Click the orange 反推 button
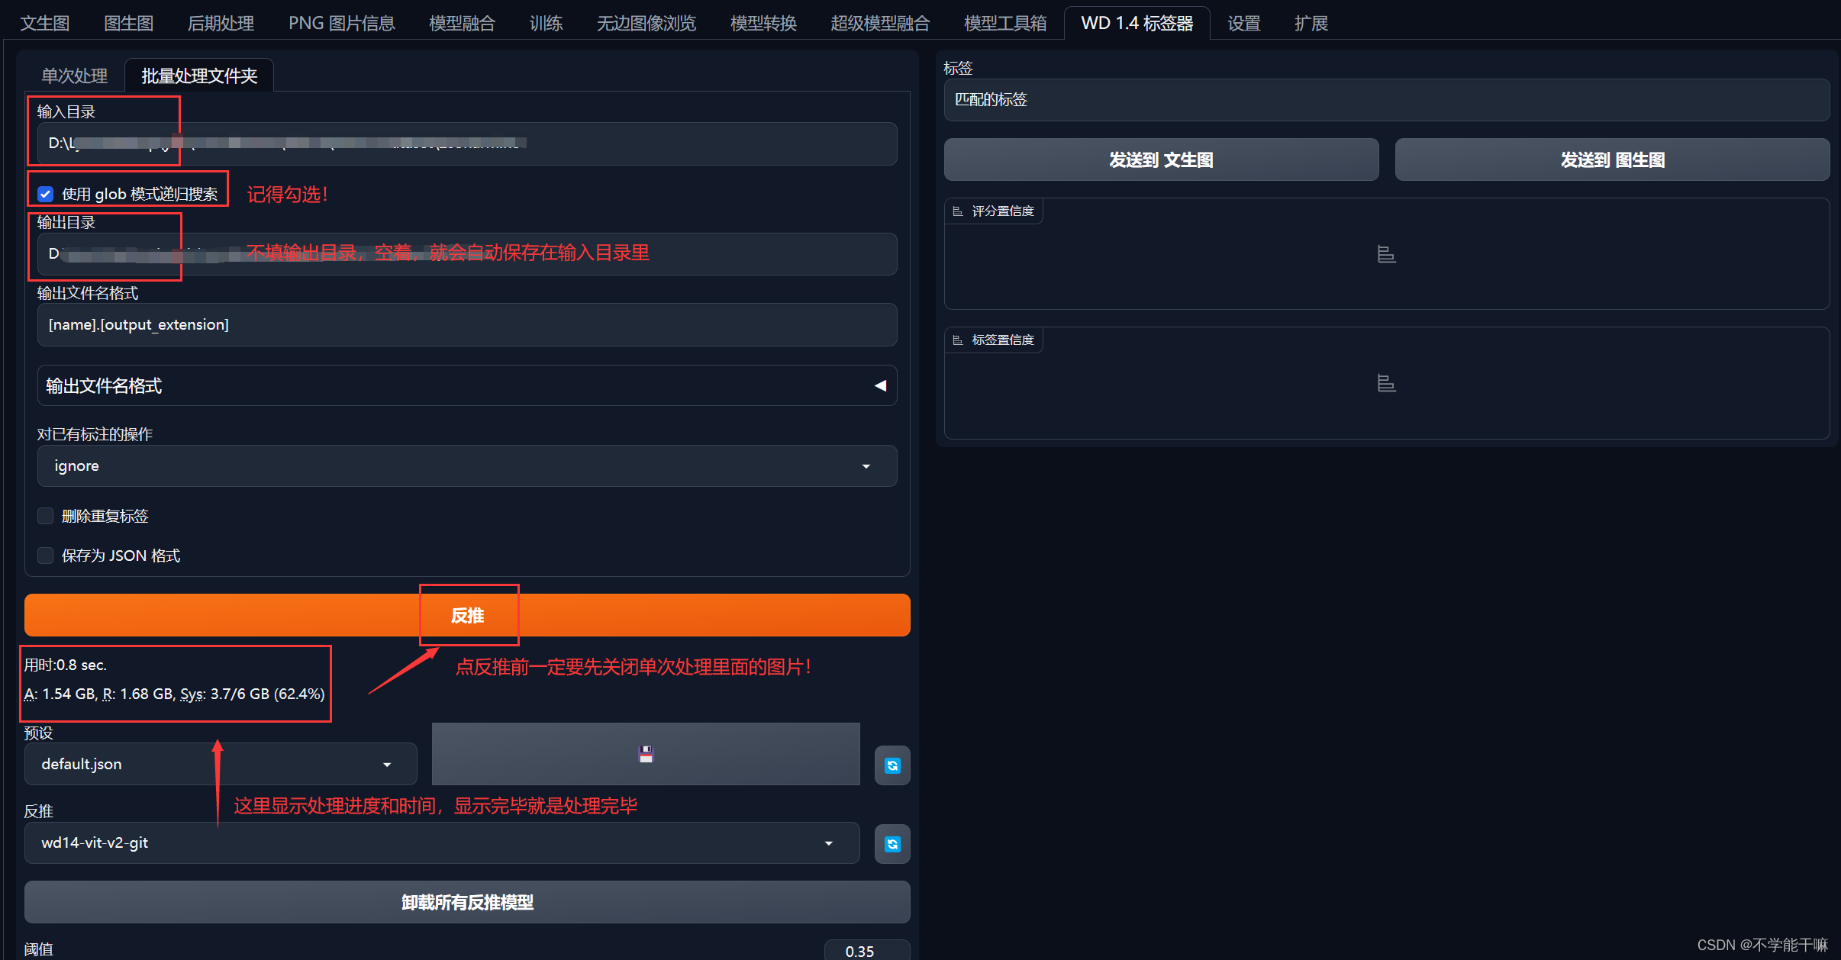The width and height of the screenshot is (1841, 960). [x=466, y=615]
